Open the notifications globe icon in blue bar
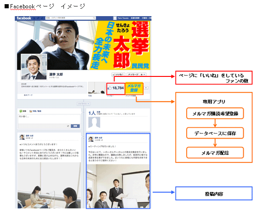This screenshot has height=215, width=263. [42, 18]
